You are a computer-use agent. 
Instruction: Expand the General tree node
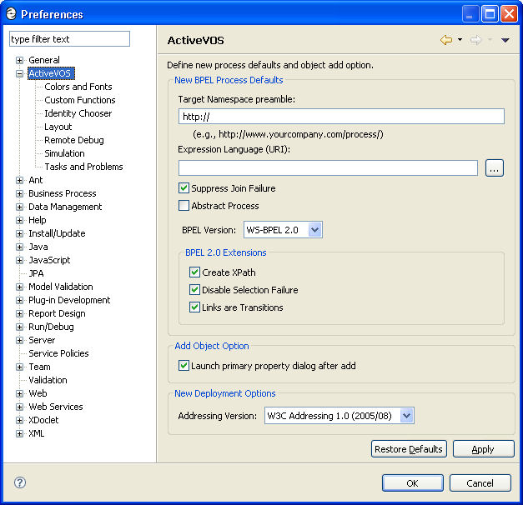click(20, 60)
